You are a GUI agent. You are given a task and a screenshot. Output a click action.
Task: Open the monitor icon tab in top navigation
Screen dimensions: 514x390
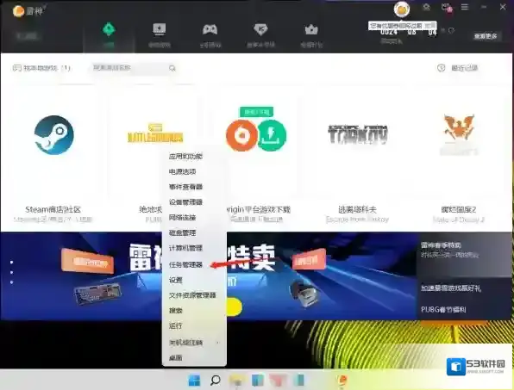point(160,29)
